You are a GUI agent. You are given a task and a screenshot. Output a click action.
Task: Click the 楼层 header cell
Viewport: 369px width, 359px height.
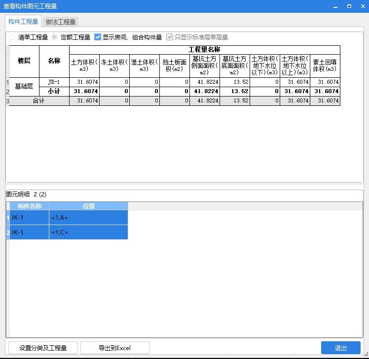(24, 62)
